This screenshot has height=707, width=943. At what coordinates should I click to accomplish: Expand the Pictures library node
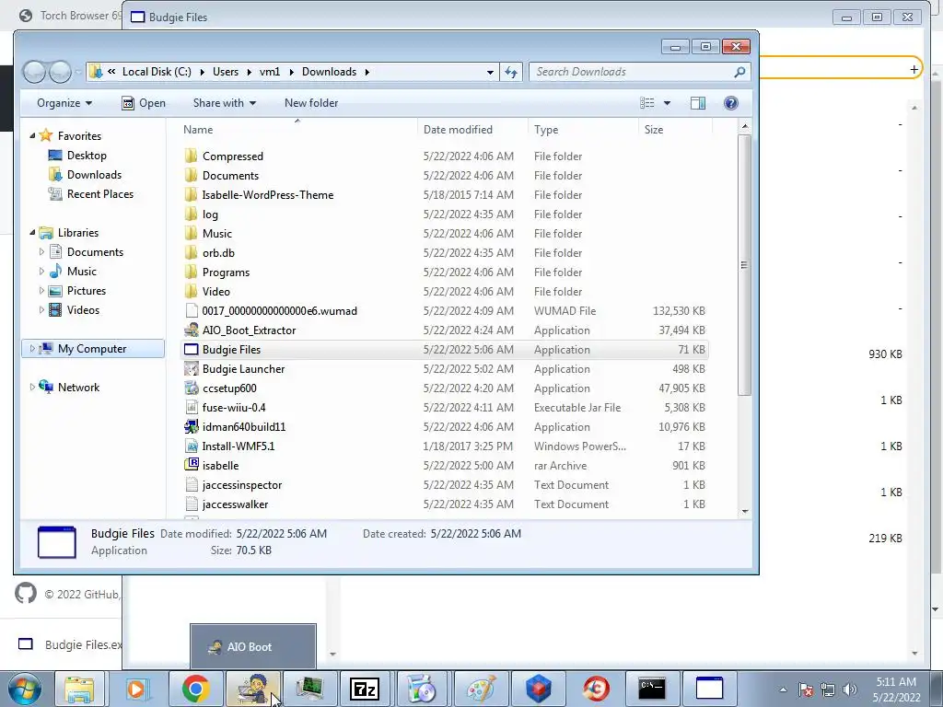[x=41, y=290]
